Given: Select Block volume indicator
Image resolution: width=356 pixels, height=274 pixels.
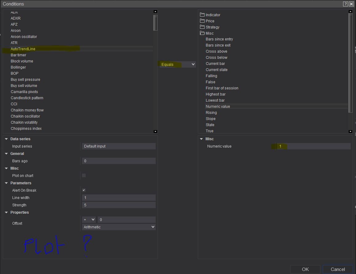Looking at the screenshot, I should pyautogui.click(x=22, y=61).
